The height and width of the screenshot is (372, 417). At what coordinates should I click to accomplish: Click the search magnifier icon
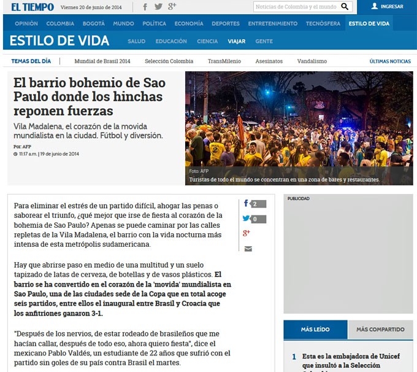345,7
